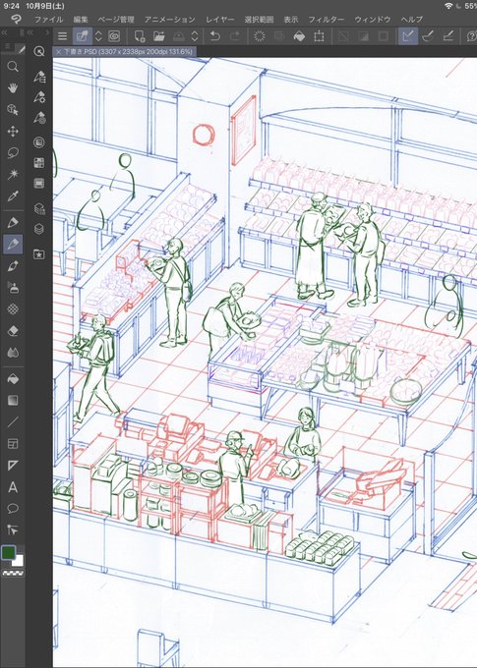Toggle Snap to Special Ruler icon
This screenshot has width=477, height=668.
(428, 36)
